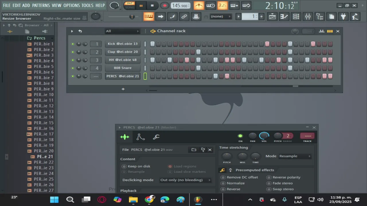This screenshot has height=206, width=367.
Task: Open the (none) snap selector dropdown
Action: (220, 17)
